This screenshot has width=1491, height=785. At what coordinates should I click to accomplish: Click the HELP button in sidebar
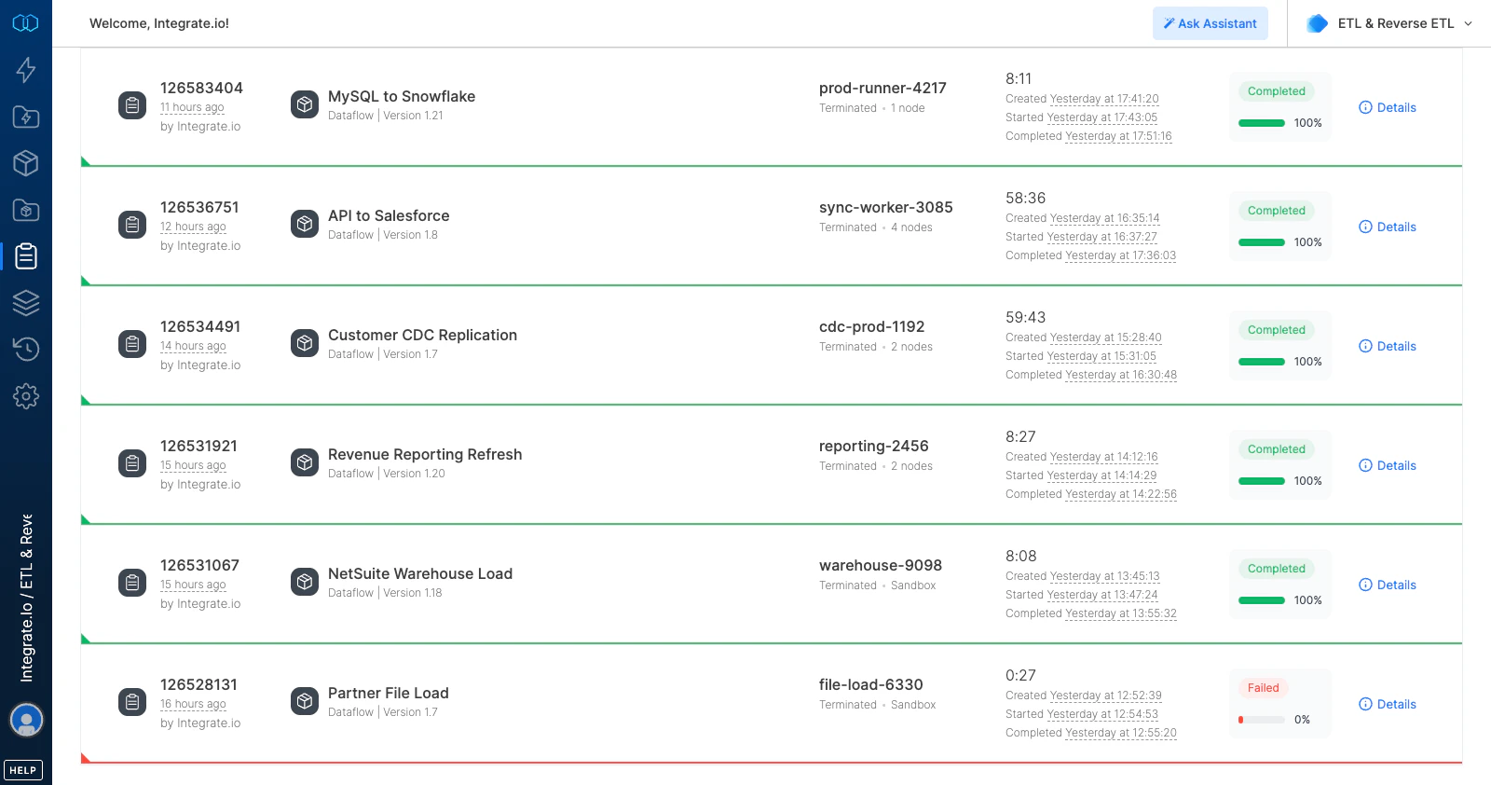point(23,770)
